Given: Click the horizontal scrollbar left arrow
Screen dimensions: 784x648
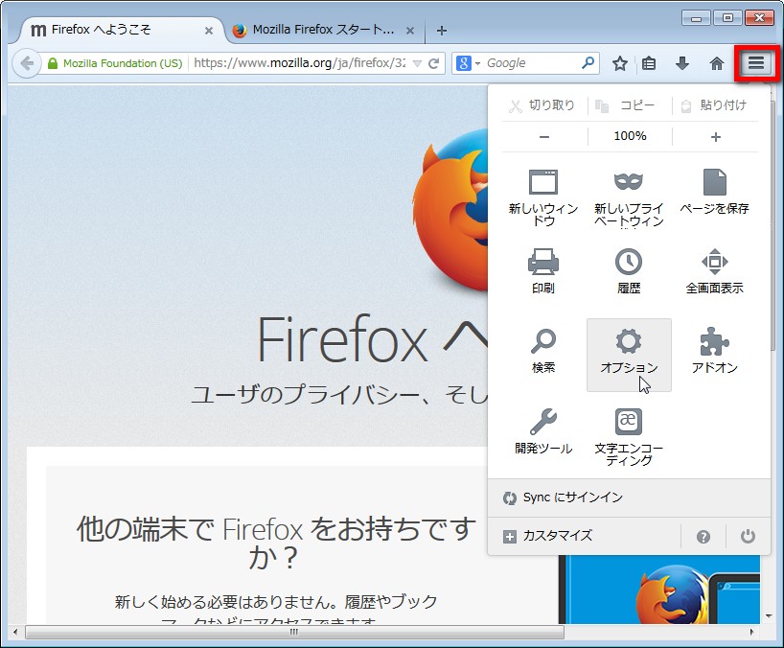Looking at the screenshot, I should 15,632.
